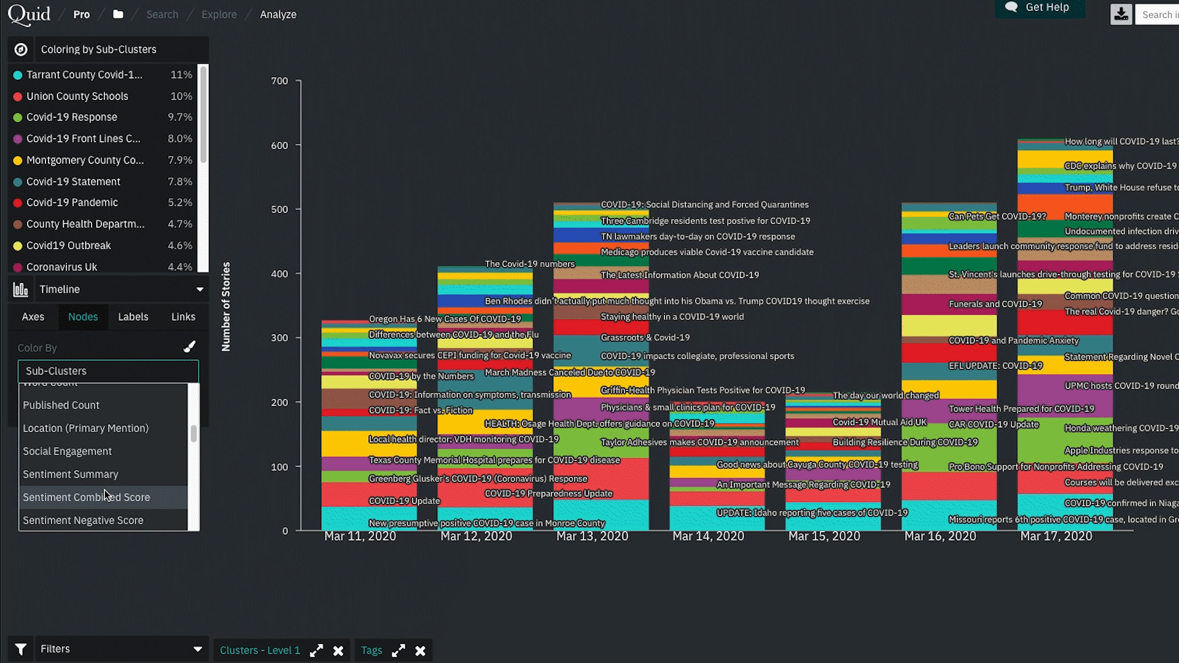Toggle the Covid-19 Response cluster swatch

tap(18, 117)
